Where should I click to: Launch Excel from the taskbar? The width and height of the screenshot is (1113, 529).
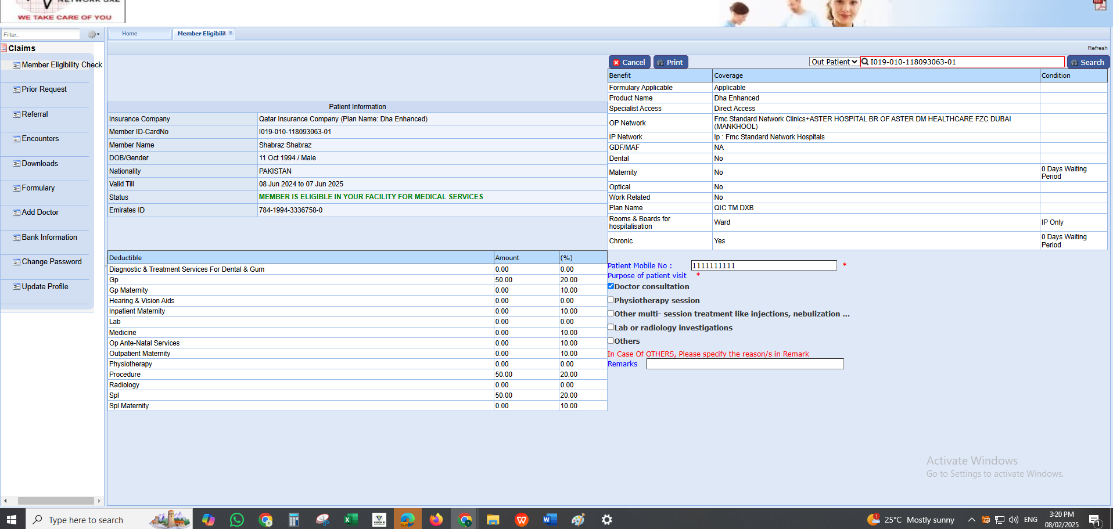[350, 520]
